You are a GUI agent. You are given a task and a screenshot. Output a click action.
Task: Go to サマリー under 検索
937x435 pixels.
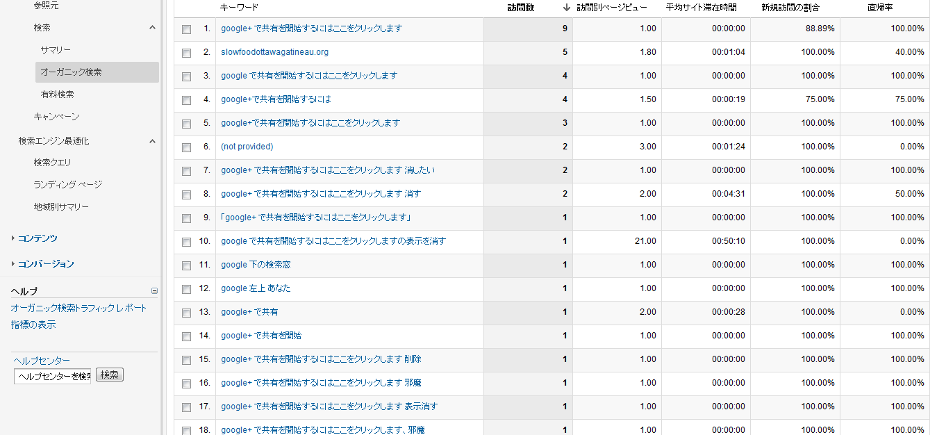click(56, 50)
